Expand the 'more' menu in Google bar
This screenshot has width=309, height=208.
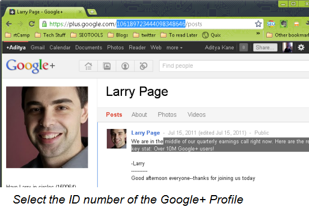[174, 48]
